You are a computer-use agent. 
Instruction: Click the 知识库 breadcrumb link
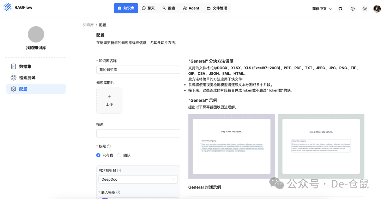click(x=88, y=25)
